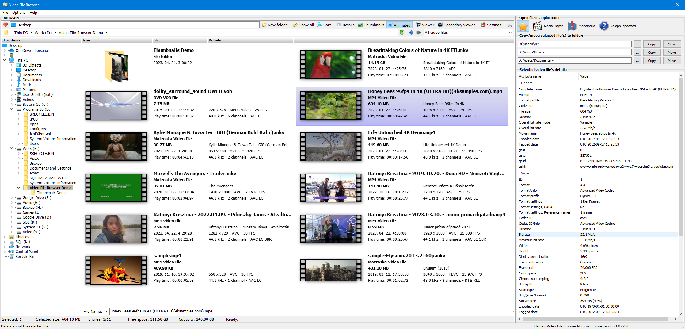The height and width of the screenshot is (329, 685).
Task: Click the blue question mark app icon
Action: tap(604, 26)
